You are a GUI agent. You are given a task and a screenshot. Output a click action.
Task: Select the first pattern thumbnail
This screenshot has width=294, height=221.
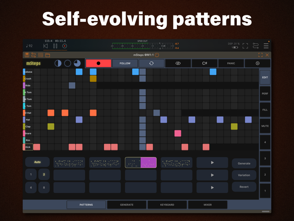click(x=69, y=162)
